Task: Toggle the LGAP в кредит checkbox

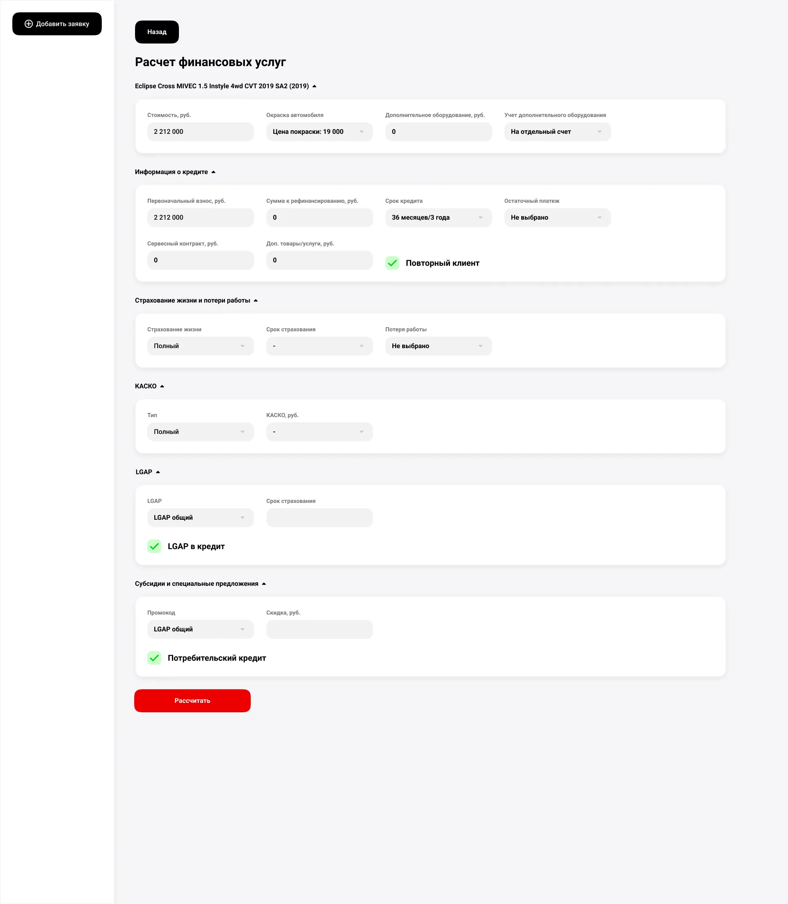Action: pyautogui.click(x=154, y=546)
